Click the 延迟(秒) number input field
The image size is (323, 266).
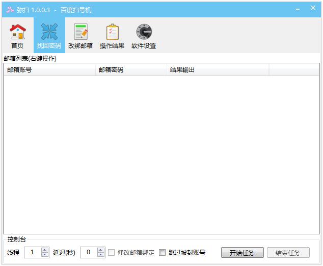coord(89,252)
